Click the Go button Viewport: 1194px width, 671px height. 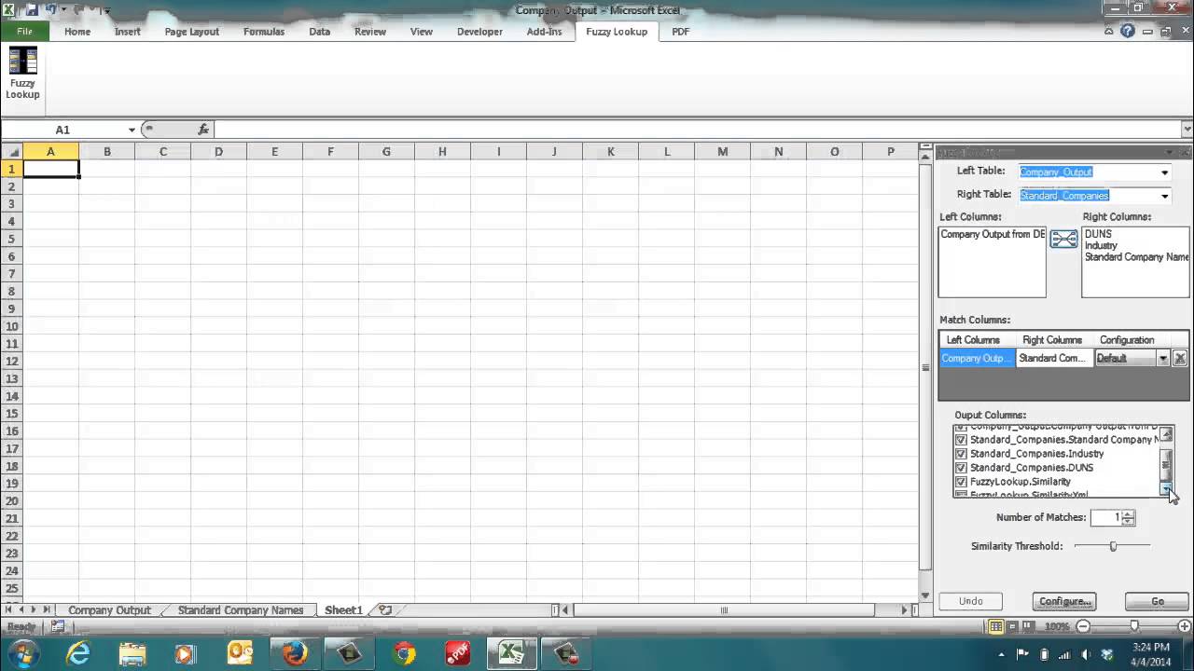1157,601
